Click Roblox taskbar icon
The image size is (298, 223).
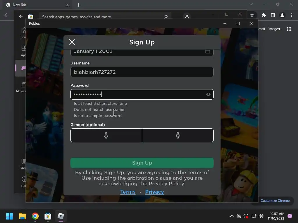point(61,216)
